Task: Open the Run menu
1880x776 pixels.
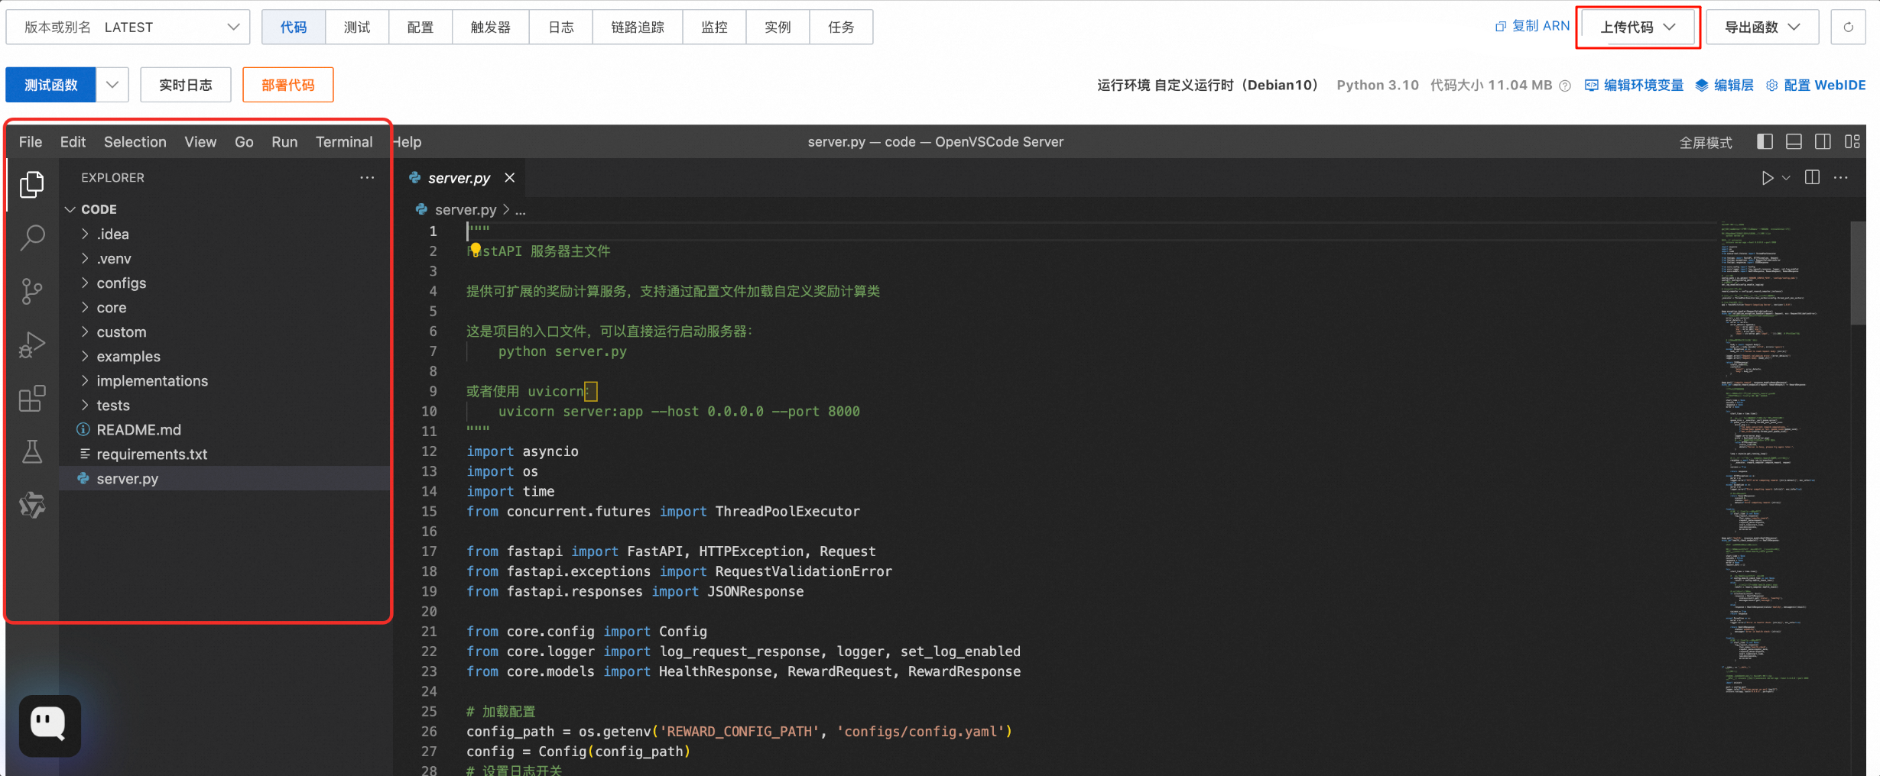Action: pyautogui.click(x=284, y=142)
